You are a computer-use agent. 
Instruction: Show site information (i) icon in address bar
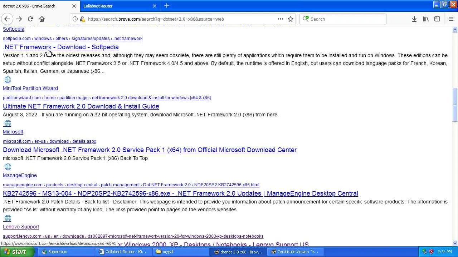coord(75,19)
